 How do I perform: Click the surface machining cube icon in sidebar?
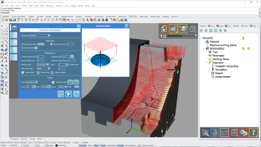14,28
